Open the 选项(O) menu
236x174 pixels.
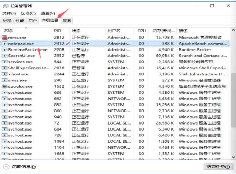click(x=28, y=13)
